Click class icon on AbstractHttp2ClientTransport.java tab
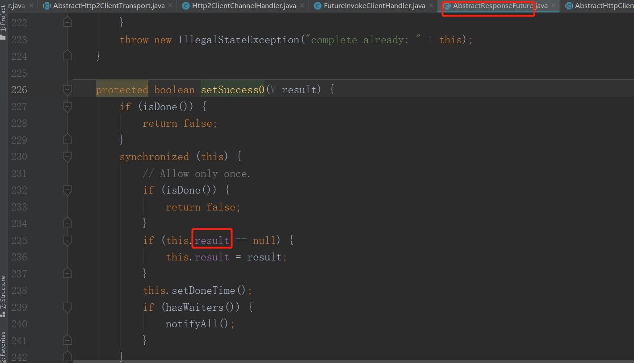Image resolution: width=634 pixels, height=363 pixels. point(46,6)
